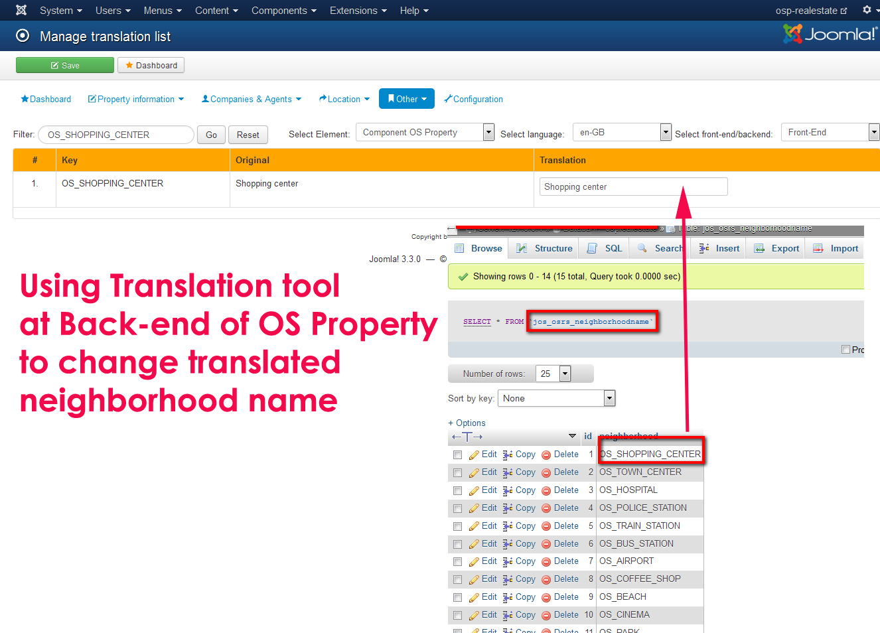Viewport: 880px width, 633px height.
Task: Open the Dashboard submenu link
Action: point(46,99)
